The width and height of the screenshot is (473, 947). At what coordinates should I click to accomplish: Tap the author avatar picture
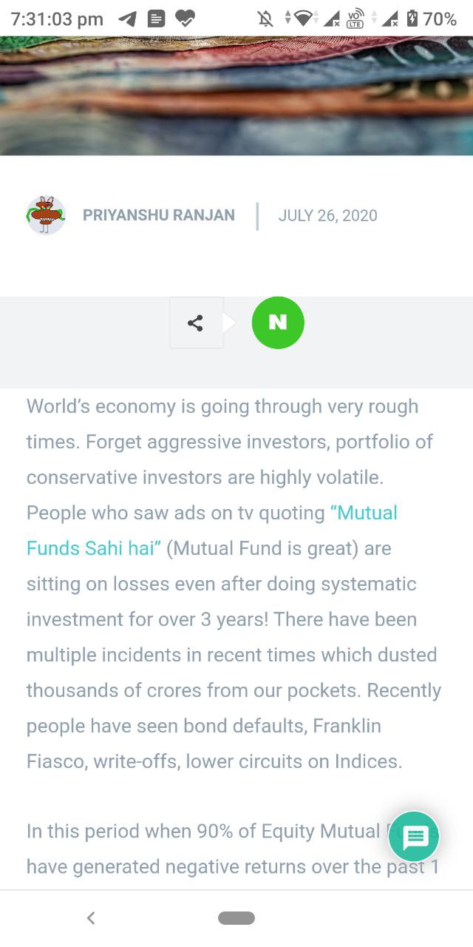pyautogui.click(x=46, y=215)
